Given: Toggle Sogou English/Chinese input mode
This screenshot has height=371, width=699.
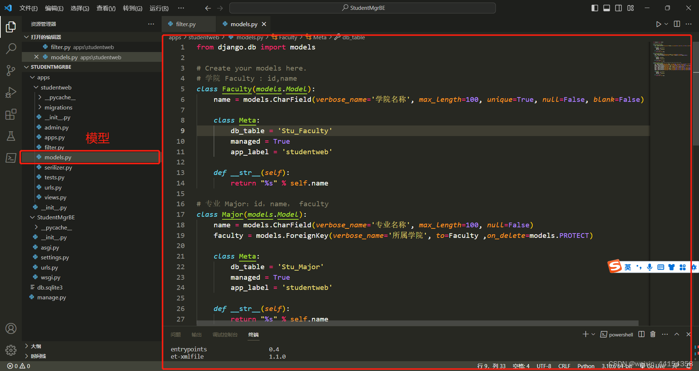Looking at the screenshot, I should (x=628, y=267).
